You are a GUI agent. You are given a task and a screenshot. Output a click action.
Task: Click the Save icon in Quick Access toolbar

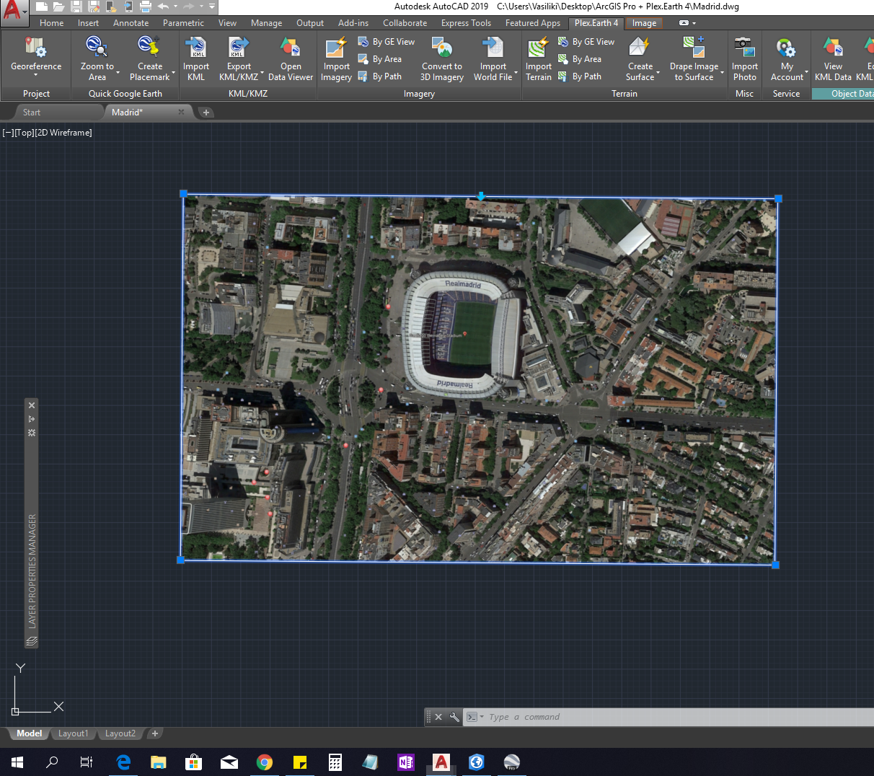tap(76, 6)
